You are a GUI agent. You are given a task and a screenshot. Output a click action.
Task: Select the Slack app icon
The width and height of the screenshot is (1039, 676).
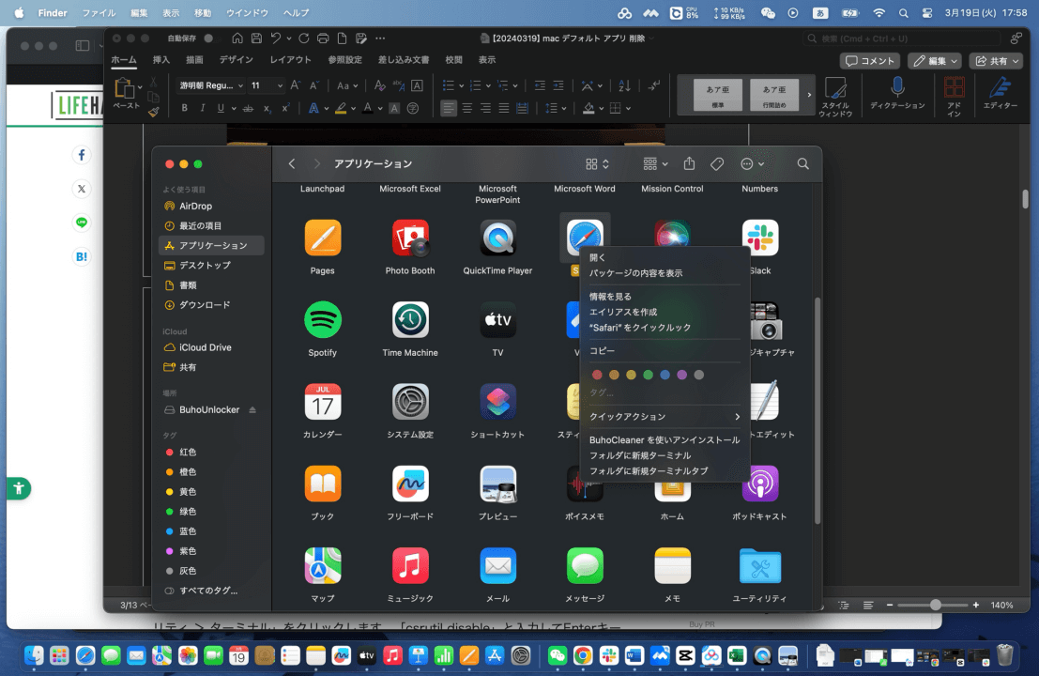coord(760,238)
